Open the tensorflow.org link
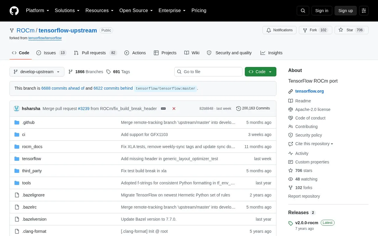Image resolution: width=378 pixels, height=236 pixels. coord(309,91)
